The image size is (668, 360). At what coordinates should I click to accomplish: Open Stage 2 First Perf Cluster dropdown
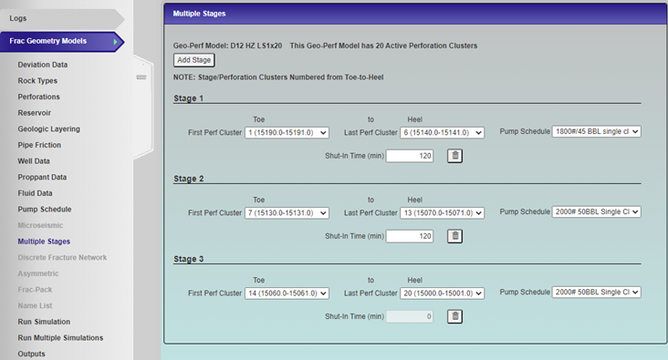tap(287, 212)
